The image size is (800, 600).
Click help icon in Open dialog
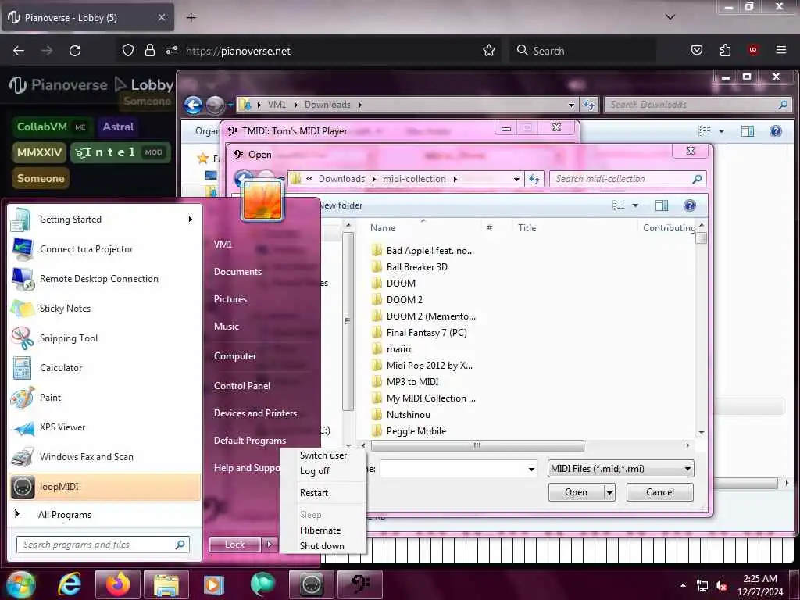pyautogui.click(x=689, y=205)
